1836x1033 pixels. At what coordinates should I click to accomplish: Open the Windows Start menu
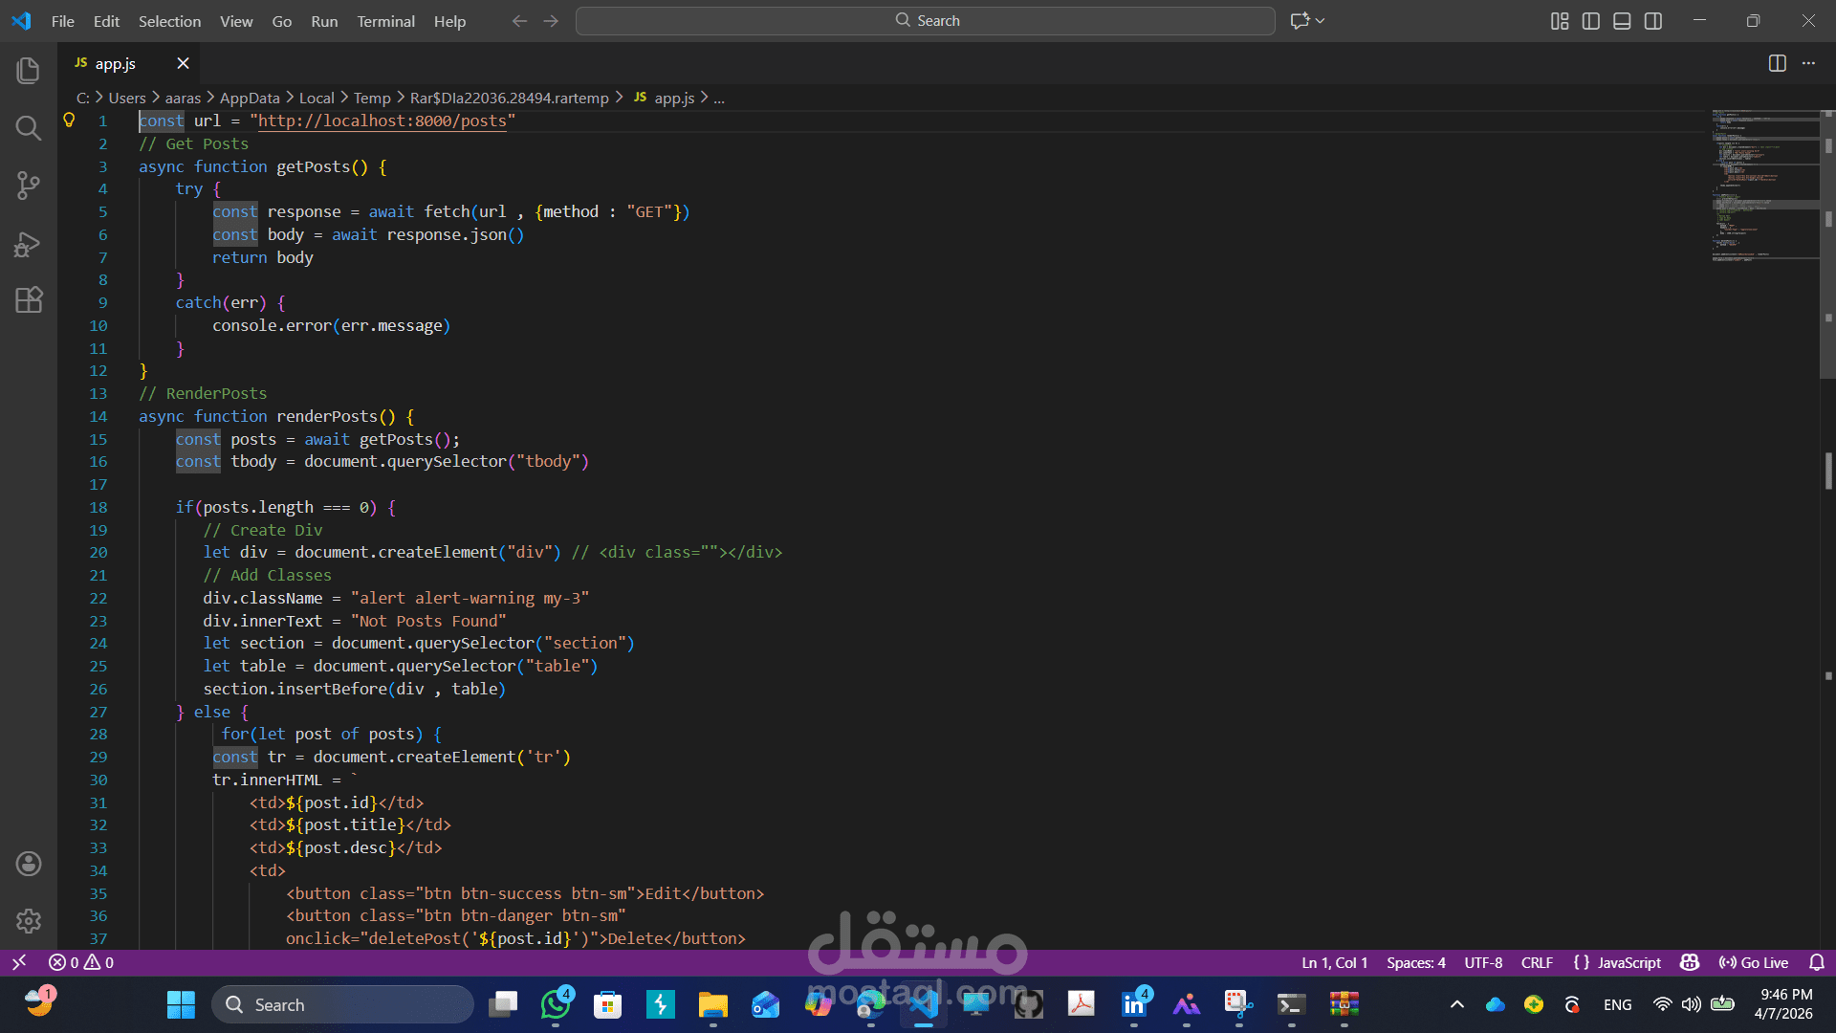181,1004
